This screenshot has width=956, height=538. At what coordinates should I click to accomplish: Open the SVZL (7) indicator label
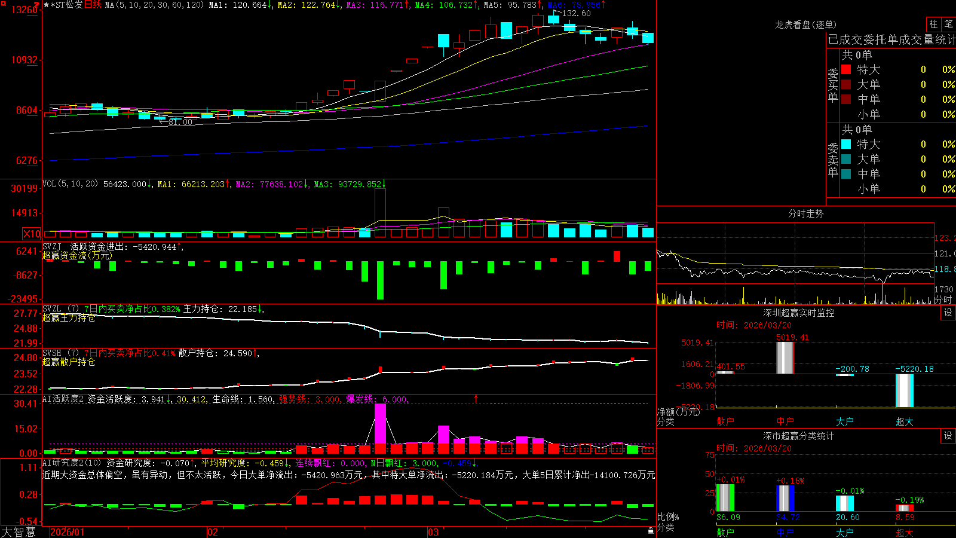pos(61,309)
